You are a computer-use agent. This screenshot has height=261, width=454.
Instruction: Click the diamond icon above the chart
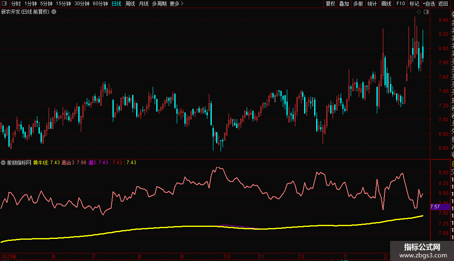click(419, 12)
